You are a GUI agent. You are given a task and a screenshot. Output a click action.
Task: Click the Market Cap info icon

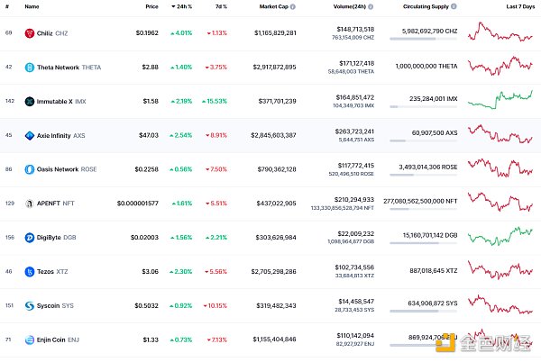coord(292,6)
